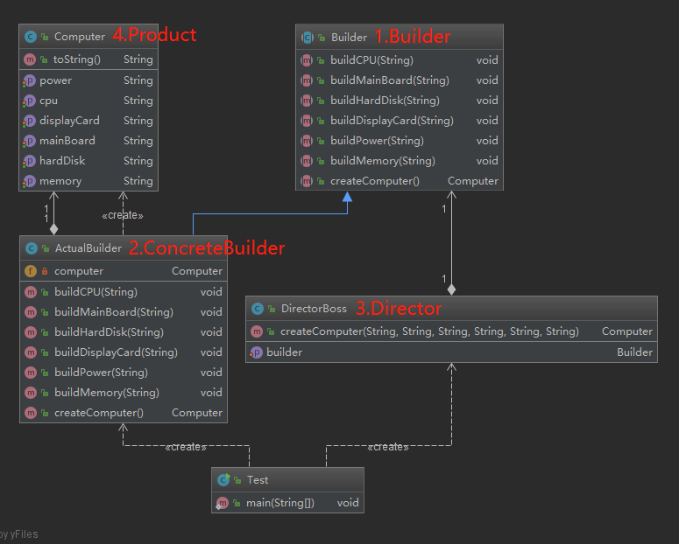Screen dimensions: 679x544
Task: Click the Computer class icon
Action: point(31,37)
